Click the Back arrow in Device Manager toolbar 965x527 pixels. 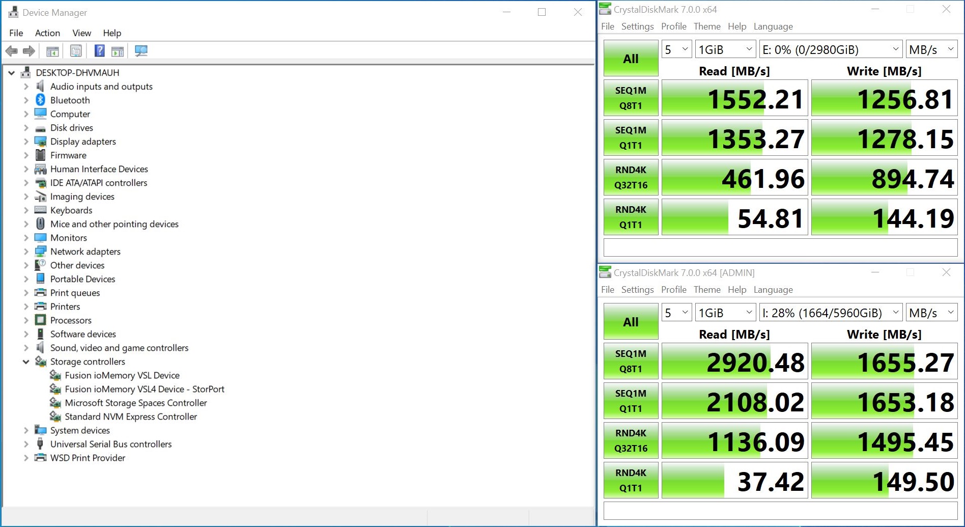pyautogui.click(x=11, y=51)
